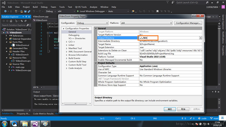This screenshot has width=226, height=127.
Task: Toggle the IME language indicator in status corner
Action: 222,118
